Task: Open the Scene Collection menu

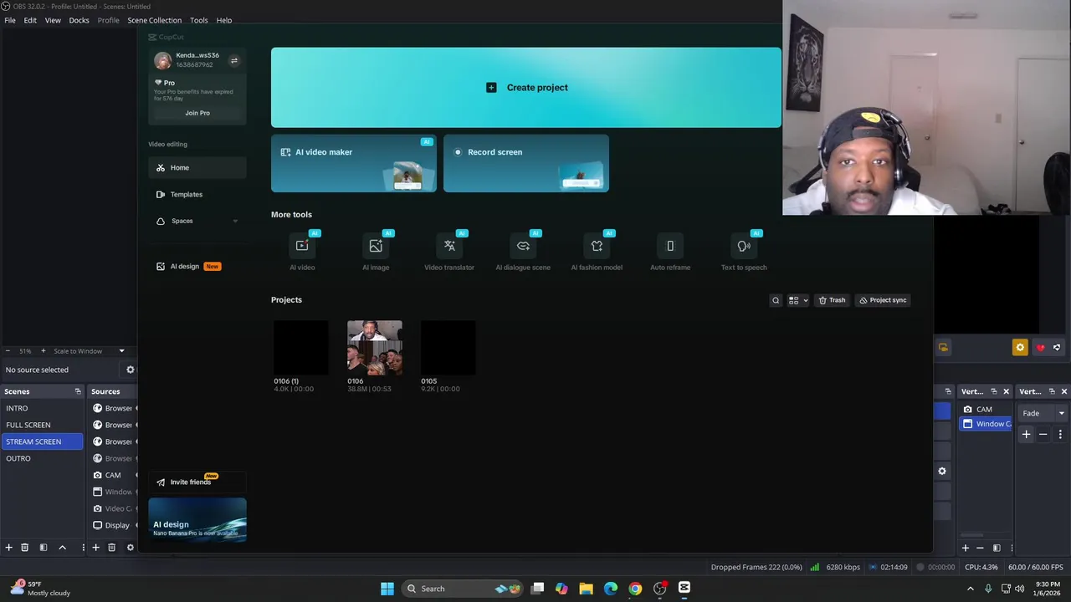Action: (x=154, y=20)
